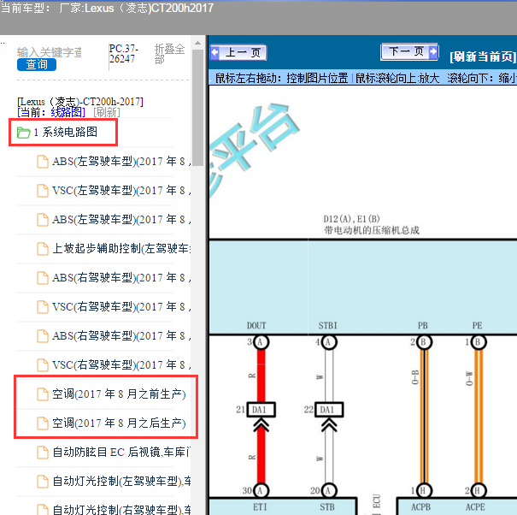Click the file icon beside 上坡起步辅助控制
Image resolution: width=517 pixels, height=515 pixels.
(x=42, y=249)
